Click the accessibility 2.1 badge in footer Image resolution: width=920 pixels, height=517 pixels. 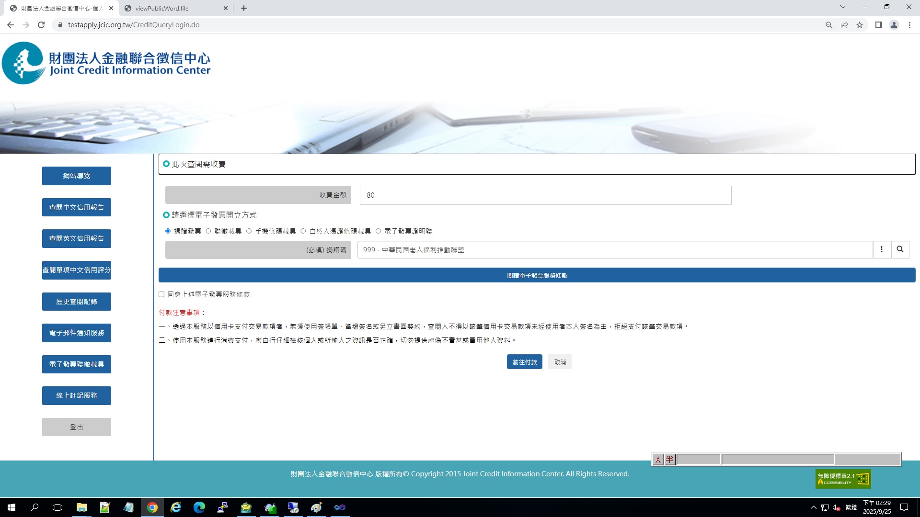tap(843, 479)
